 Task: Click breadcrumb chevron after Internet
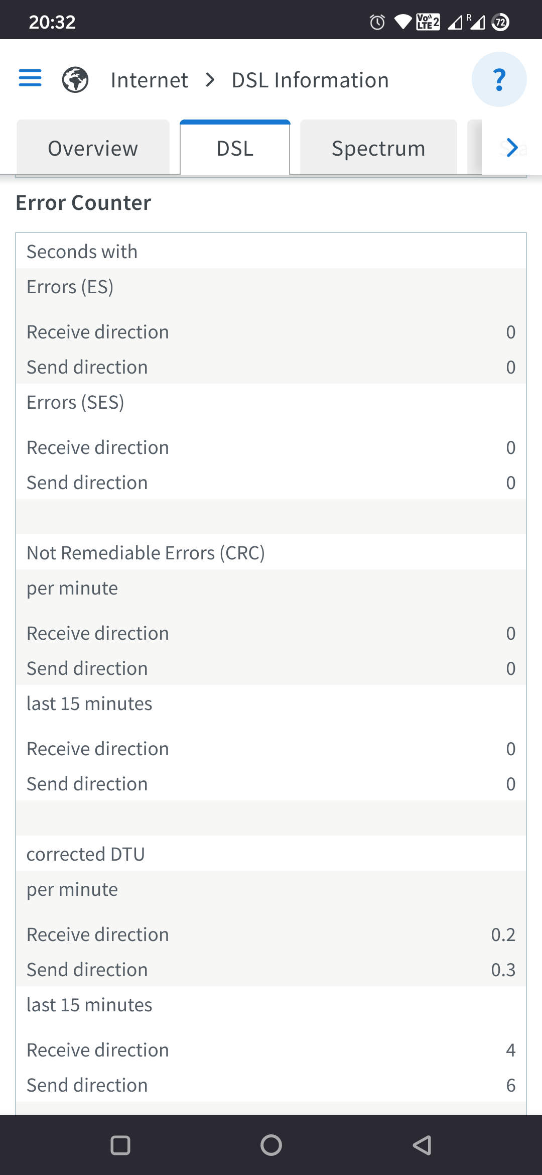coord(210,80)
